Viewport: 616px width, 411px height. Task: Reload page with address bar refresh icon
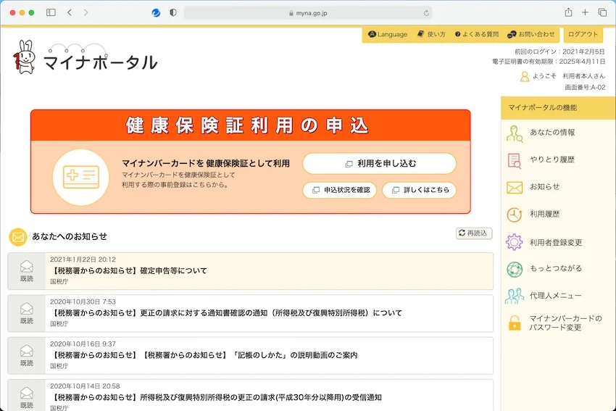(426, 13)
